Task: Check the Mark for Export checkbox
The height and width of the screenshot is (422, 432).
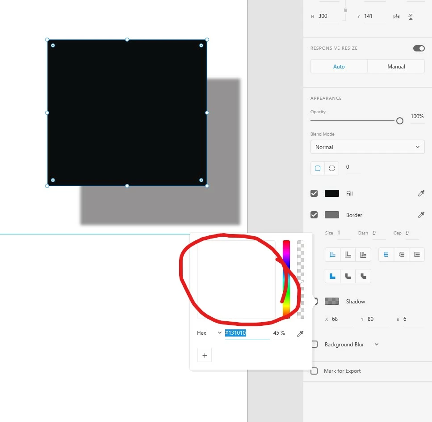Action: tap(314, 371)
